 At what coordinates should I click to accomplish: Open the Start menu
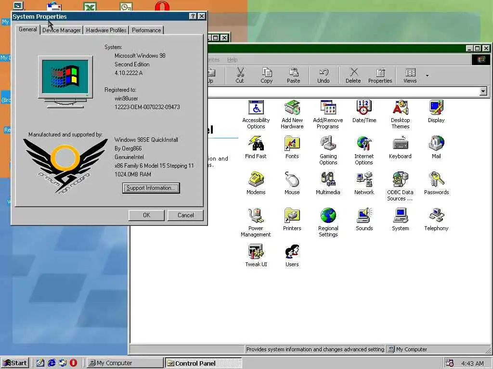point(15,363)
